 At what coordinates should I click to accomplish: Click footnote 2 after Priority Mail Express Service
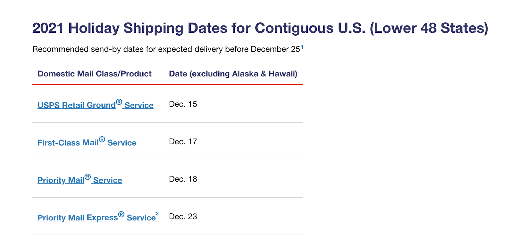157,214
